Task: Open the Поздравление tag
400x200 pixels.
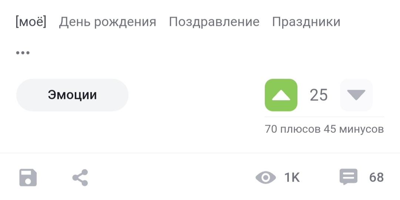Action: [214, 22]
